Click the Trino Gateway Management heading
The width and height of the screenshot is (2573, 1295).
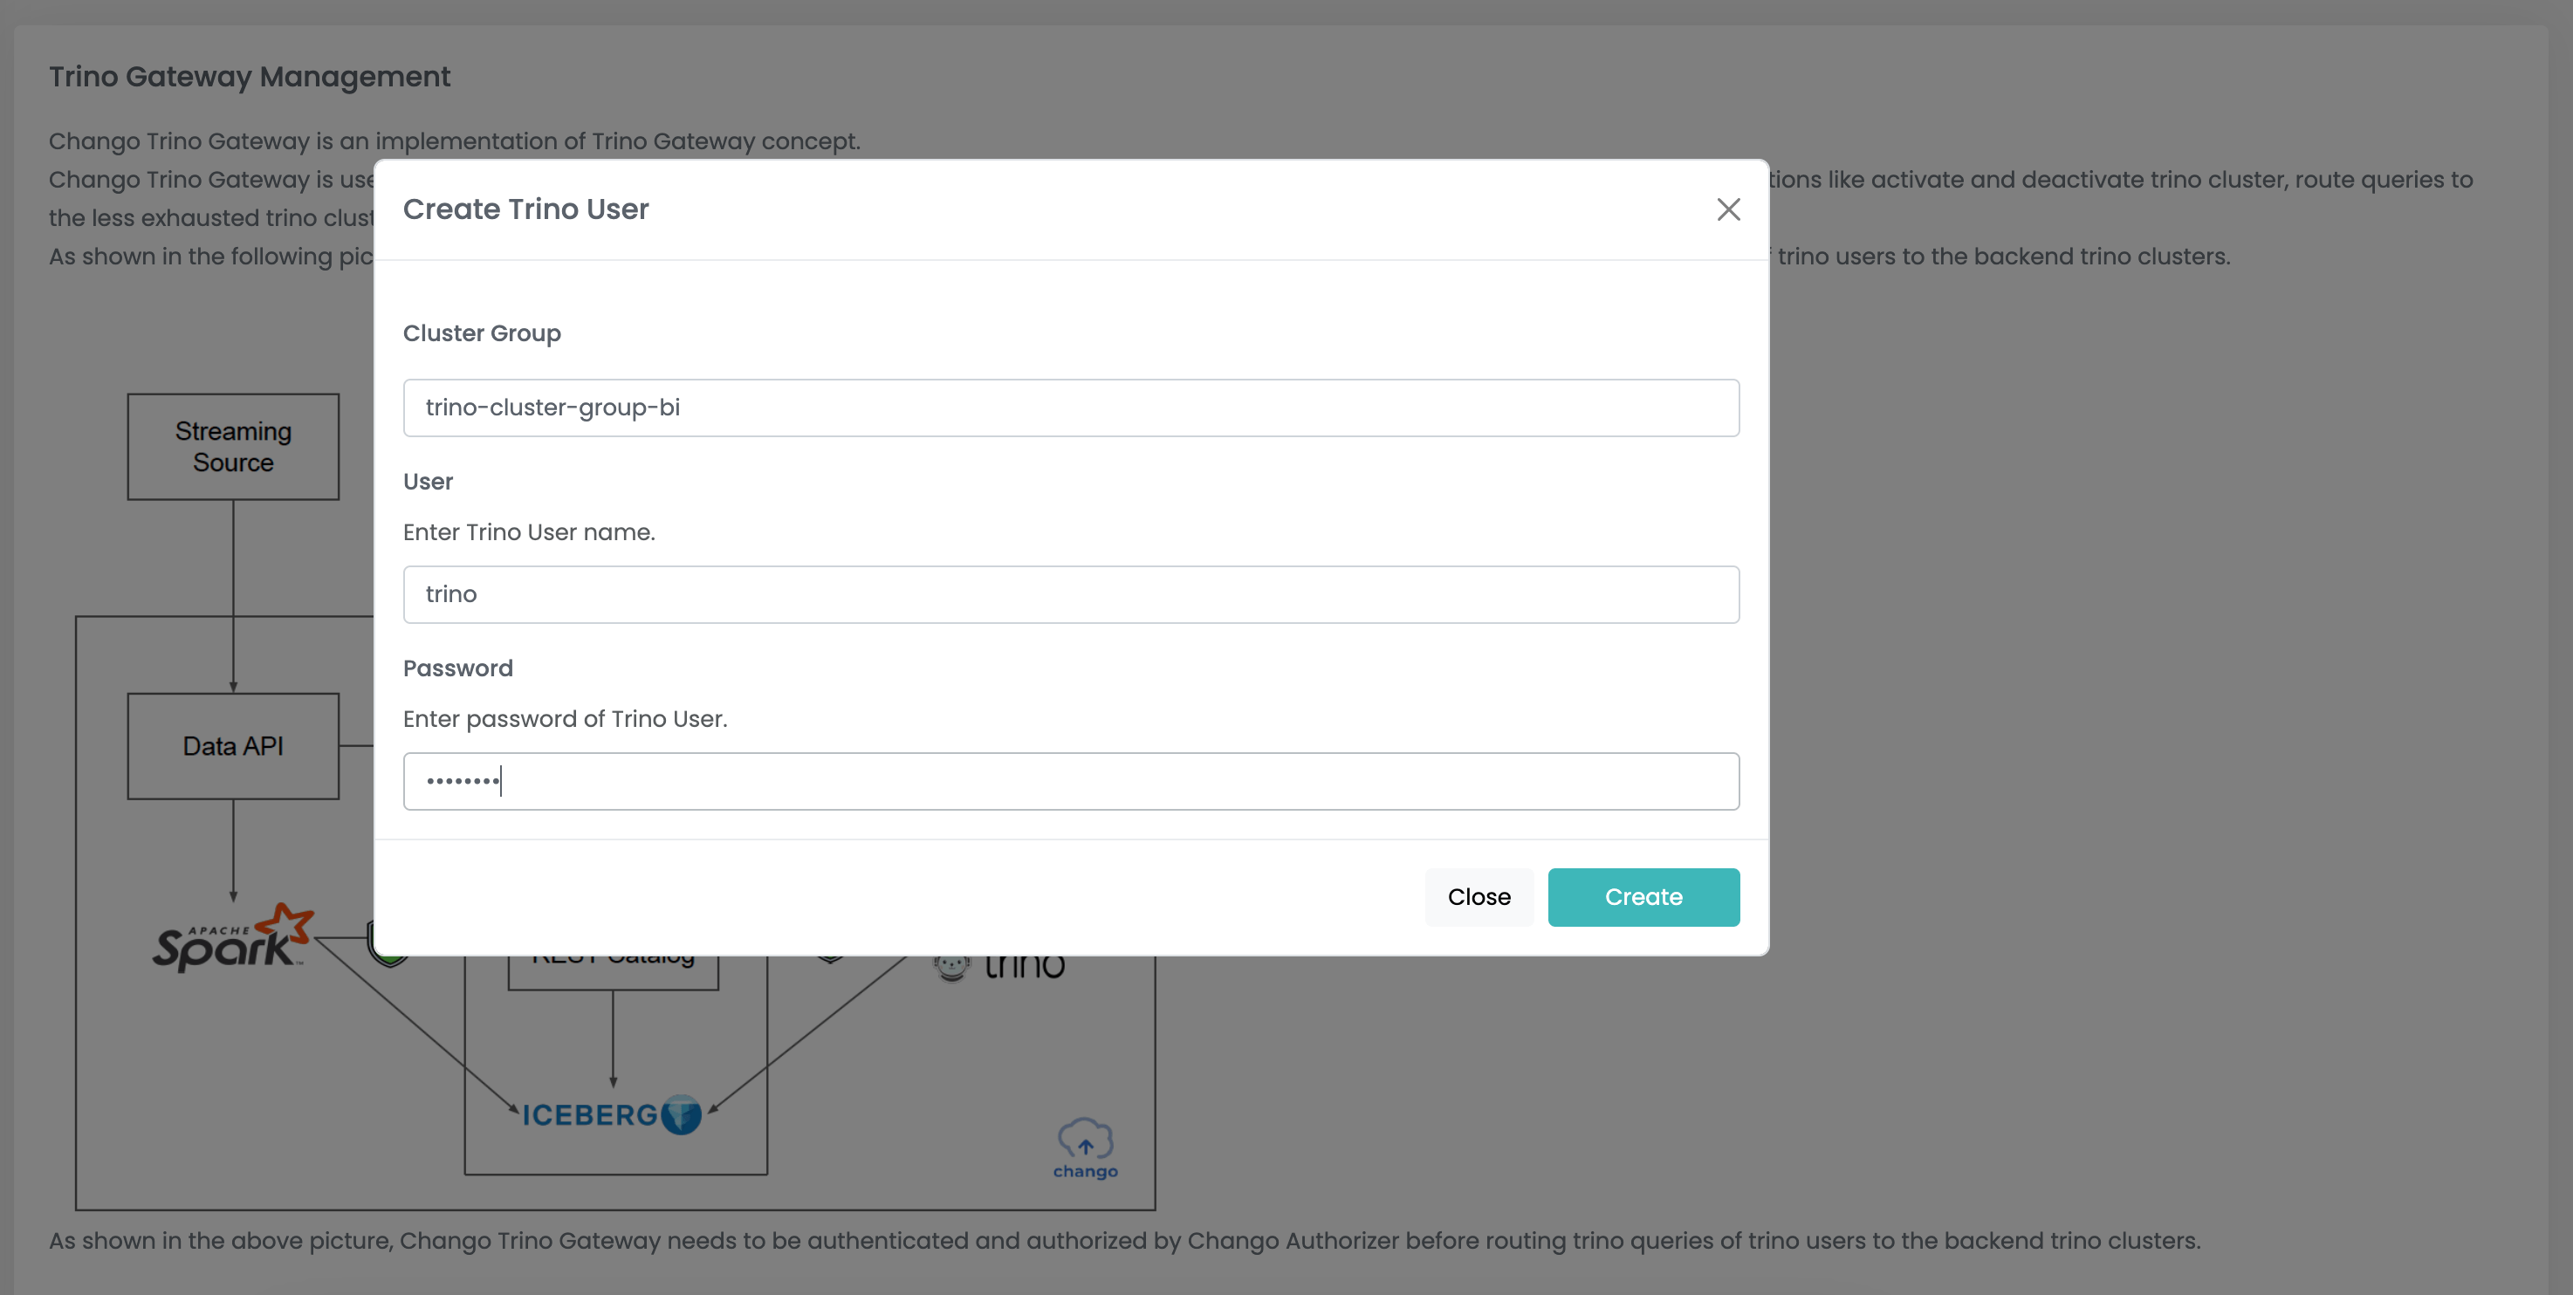(250, 76)
